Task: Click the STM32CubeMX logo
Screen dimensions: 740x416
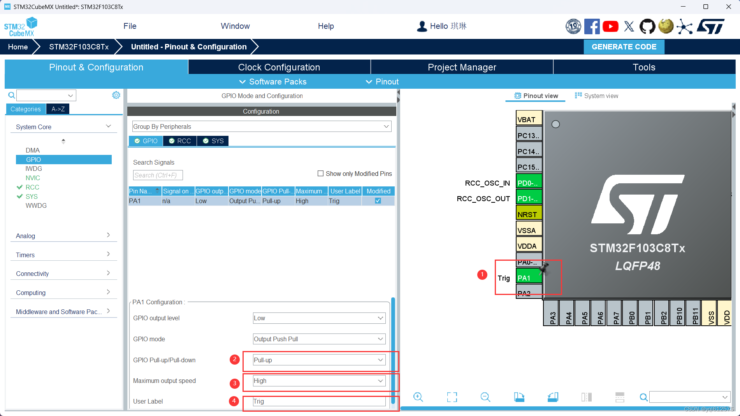Action: 20,26
